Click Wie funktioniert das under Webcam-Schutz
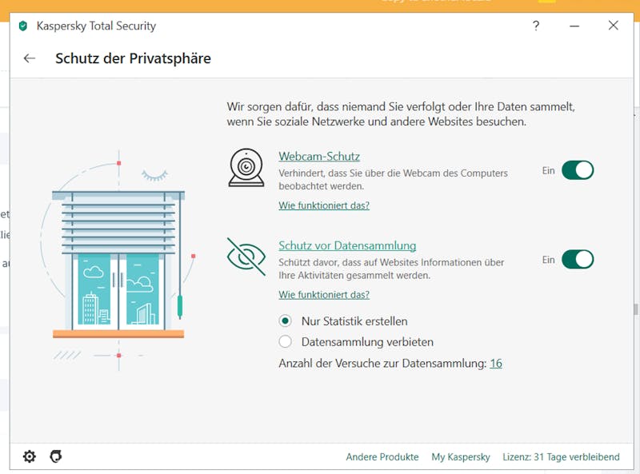This screenshot has width=640, height=474. 324,205
